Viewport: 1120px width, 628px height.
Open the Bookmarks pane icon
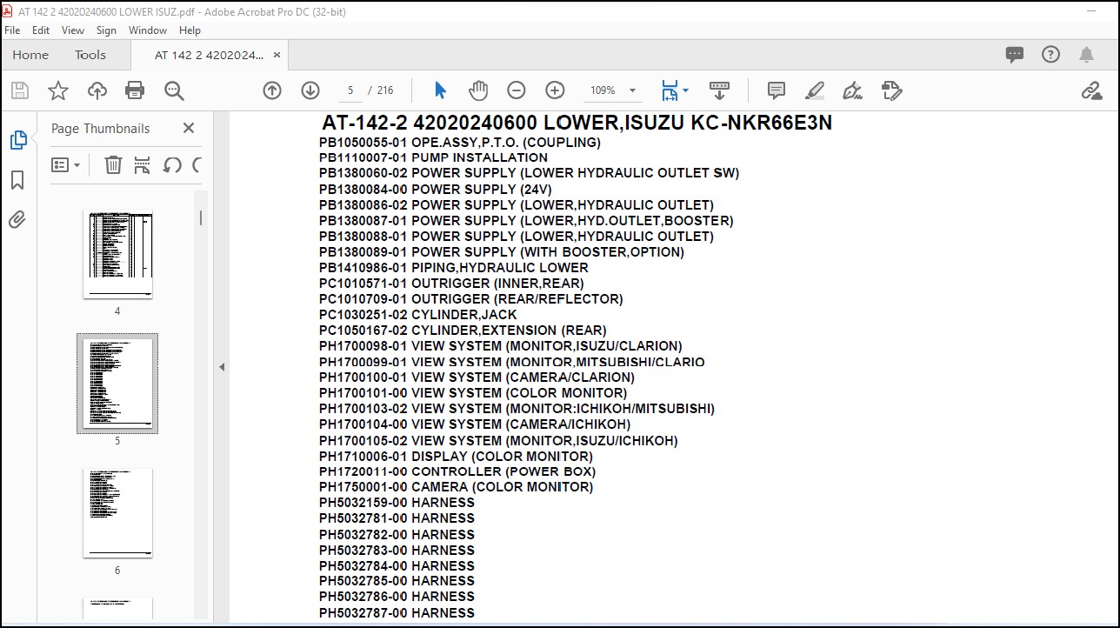[x=17, y=180]
